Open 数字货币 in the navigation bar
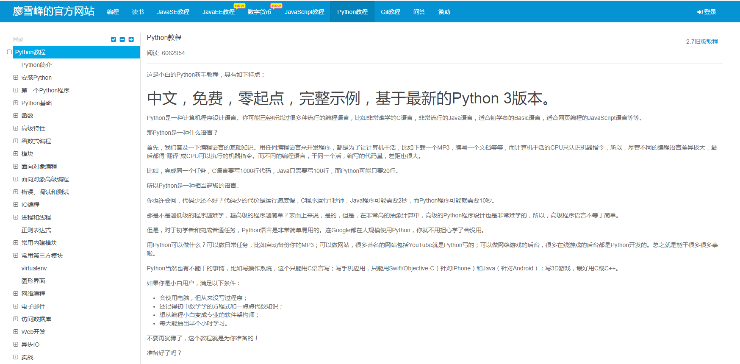The height and width of the screenshot is (364, 740). click(x=259, y=12)
